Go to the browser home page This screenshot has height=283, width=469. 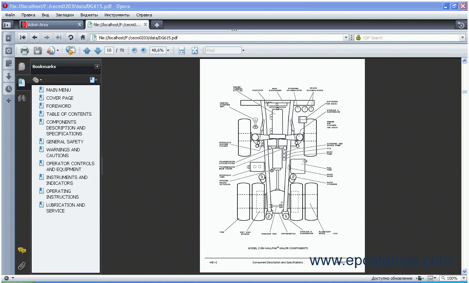pyautogui.click(x=83, y=37)
